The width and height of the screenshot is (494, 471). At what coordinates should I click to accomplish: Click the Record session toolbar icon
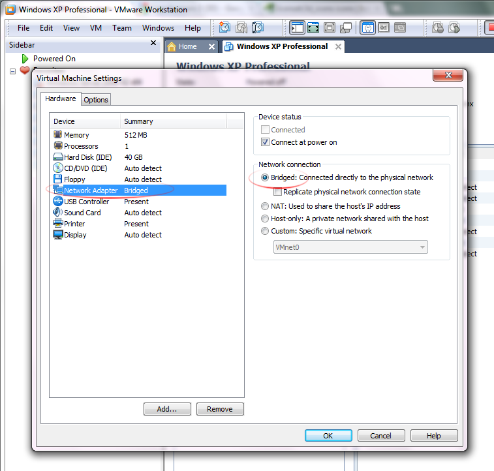438,27
